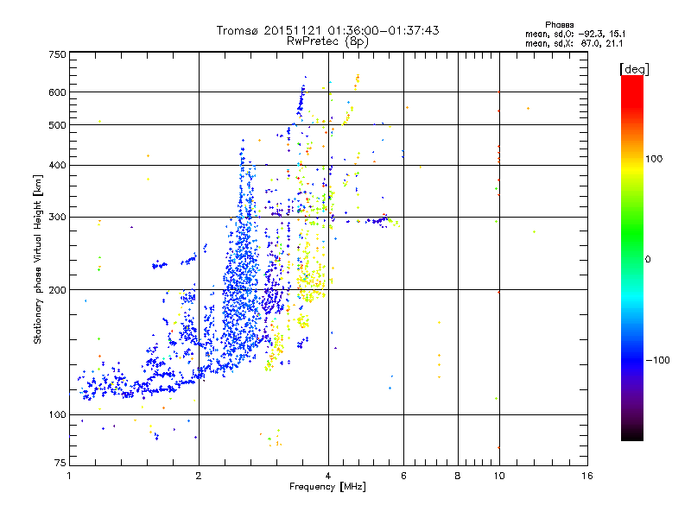
Task: Click the y-axis label 'Stationary phase Virtual Height [km]'
Action: tap(37, 260)
